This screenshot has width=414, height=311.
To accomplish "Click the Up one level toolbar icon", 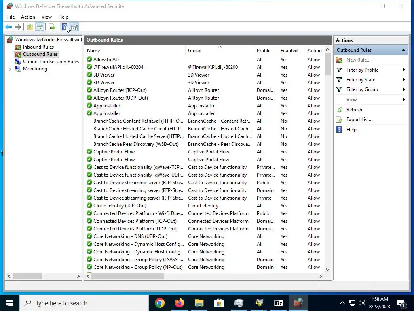I will pos(30,27).
